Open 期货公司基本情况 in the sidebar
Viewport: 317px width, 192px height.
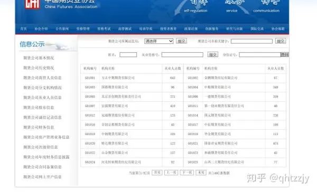(39, 58)
